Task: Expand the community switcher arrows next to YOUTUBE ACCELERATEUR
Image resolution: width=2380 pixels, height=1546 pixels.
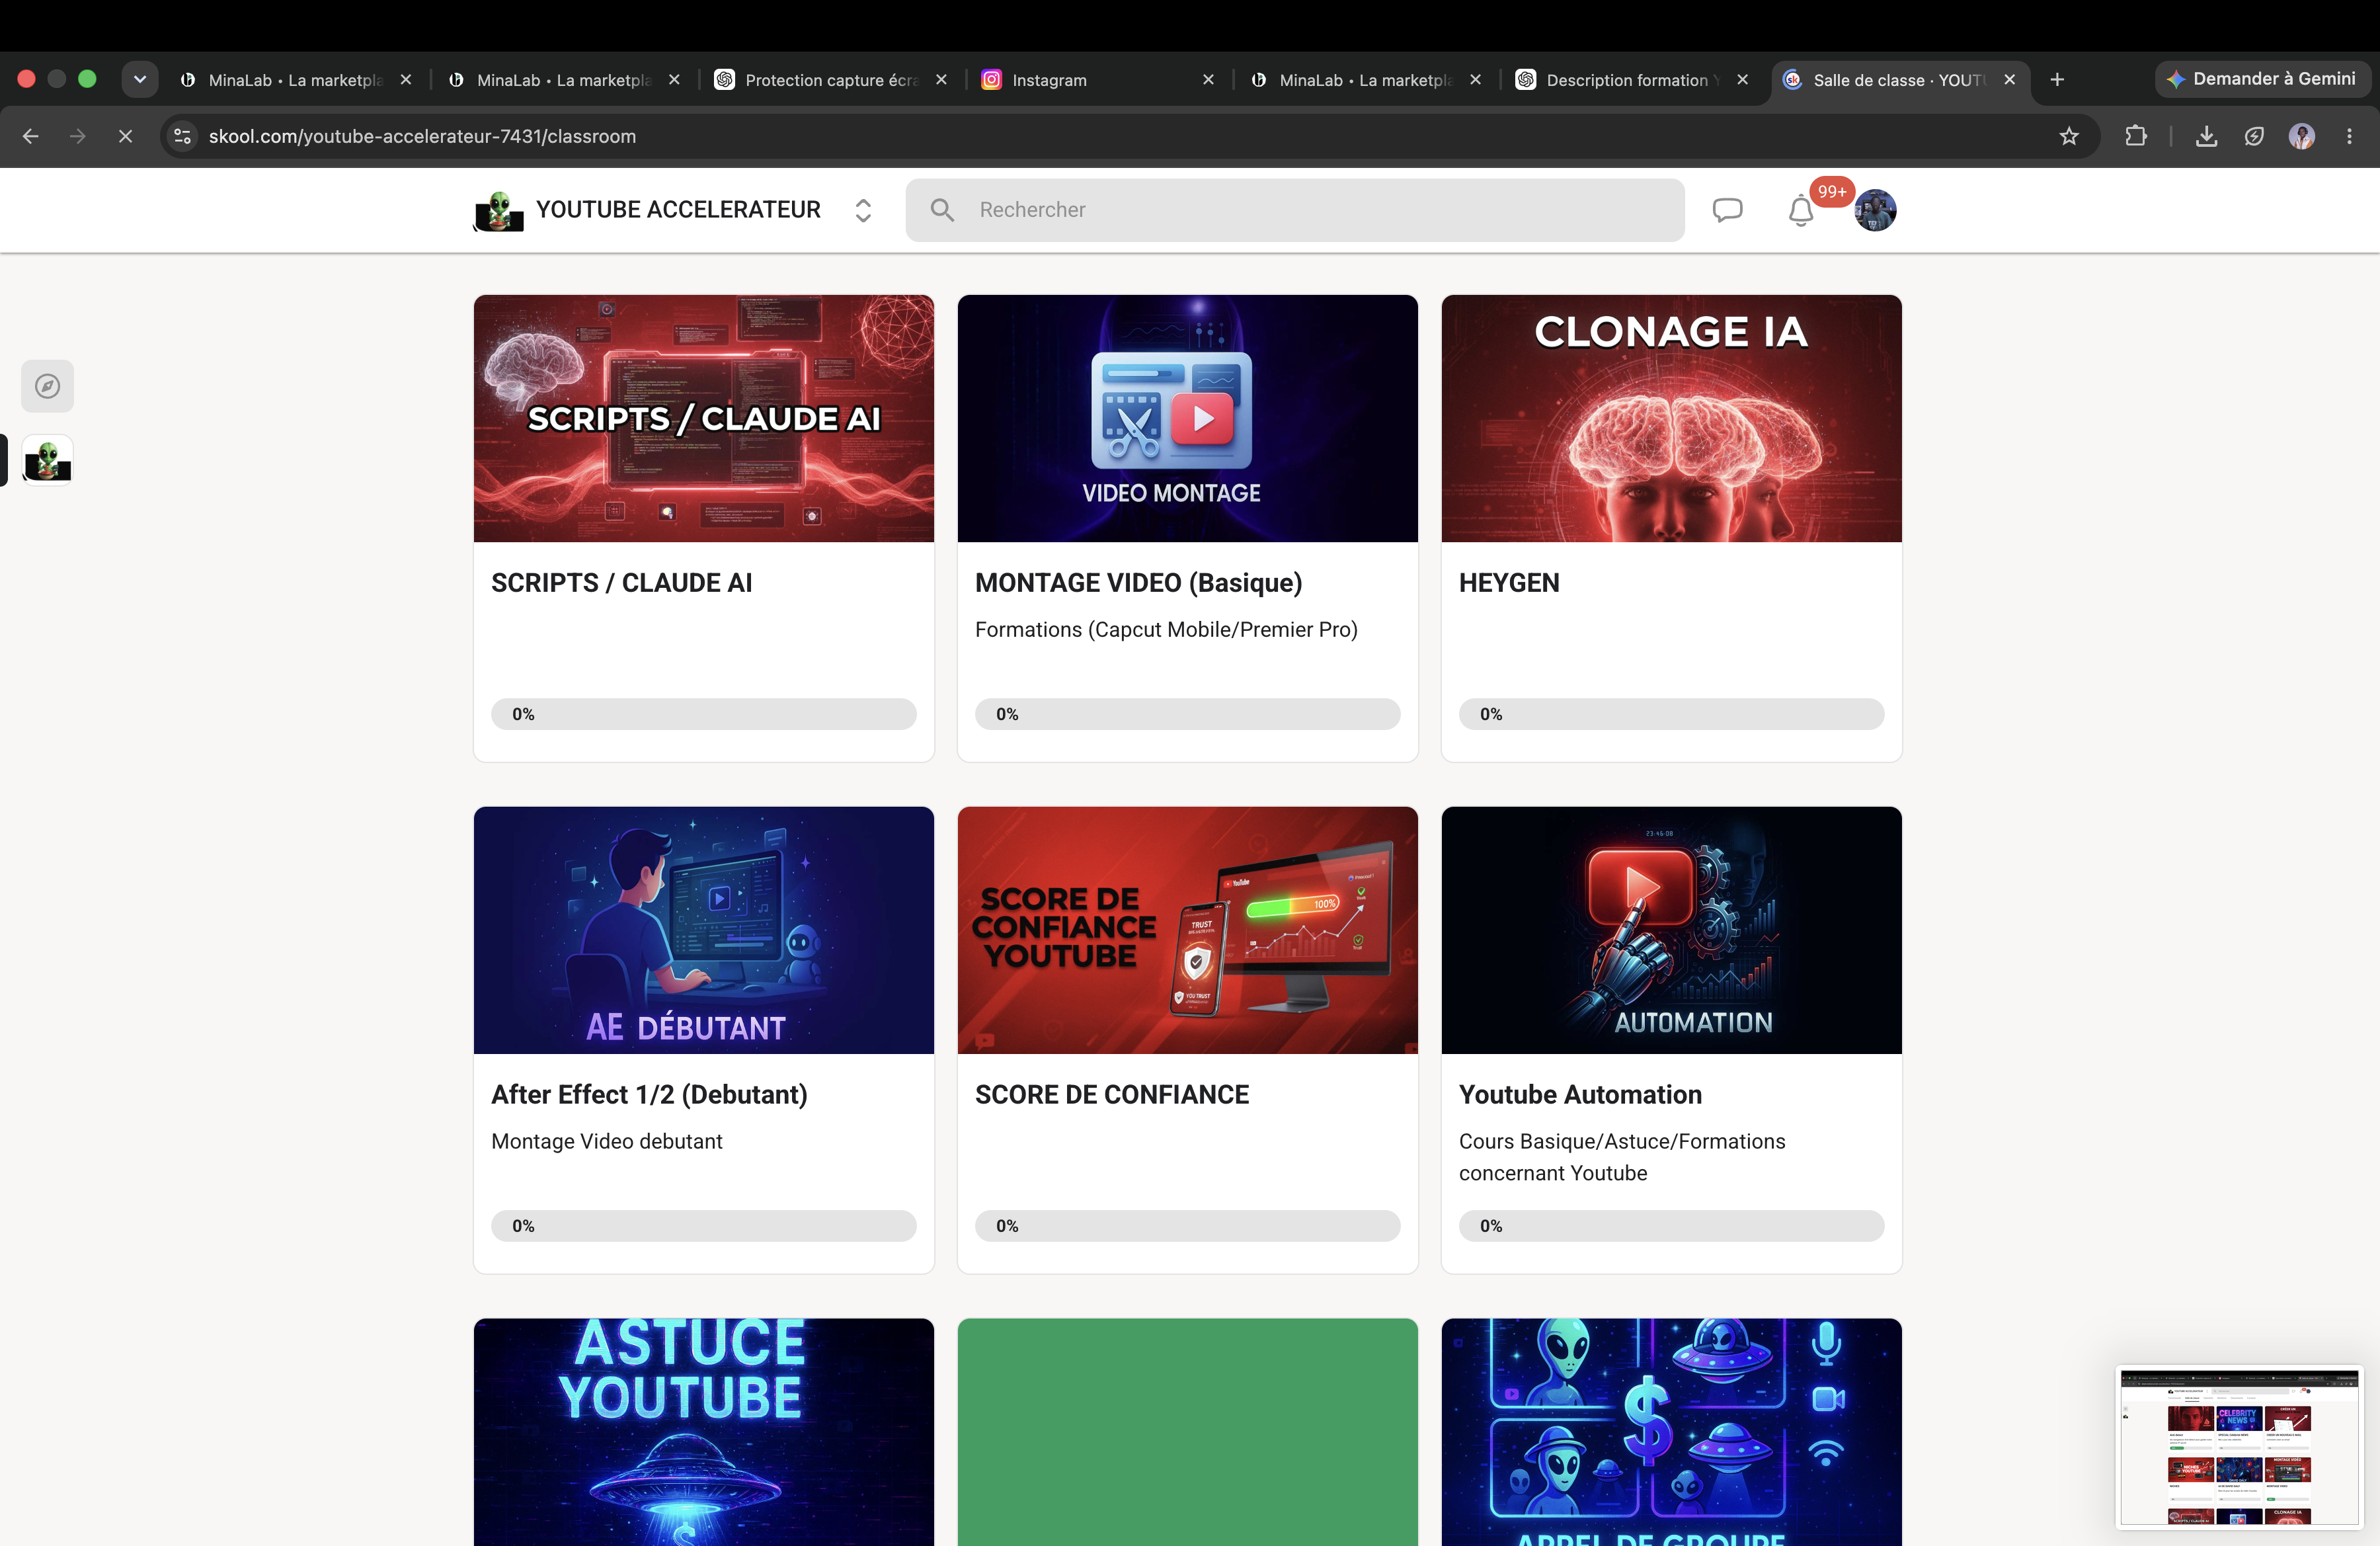Action: coord(863,210)
